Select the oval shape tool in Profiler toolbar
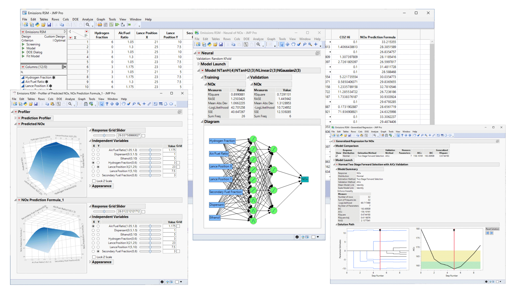512x288 pixels. click(x=171, y=104)
